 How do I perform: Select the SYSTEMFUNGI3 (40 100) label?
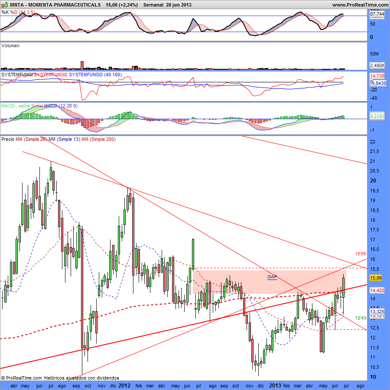95,75
